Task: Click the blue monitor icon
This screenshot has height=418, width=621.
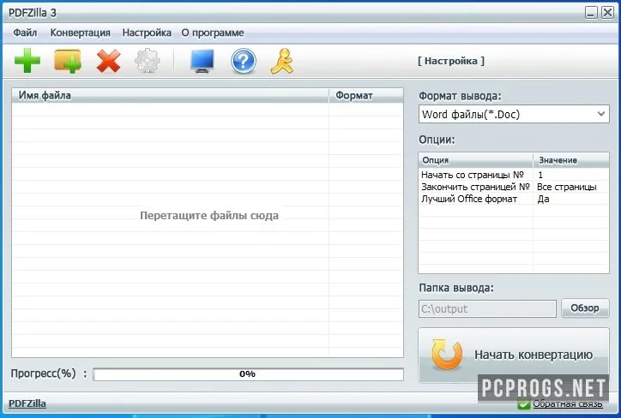Action: tap(202, 61)
